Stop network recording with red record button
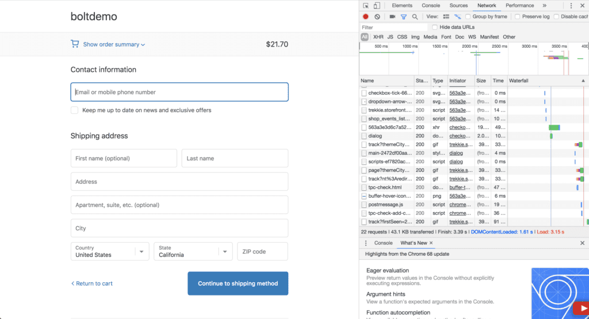The height and width of the screenshot is (319, 589). [x=365, y=17]
